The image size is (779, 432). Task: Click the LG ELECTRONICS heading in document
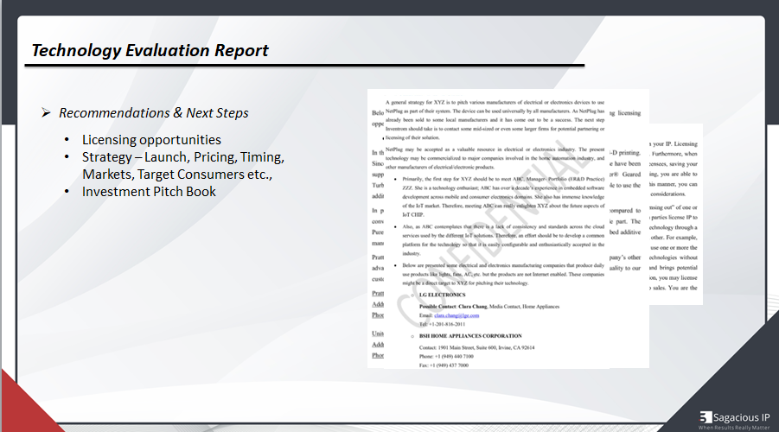click(442, 295)
